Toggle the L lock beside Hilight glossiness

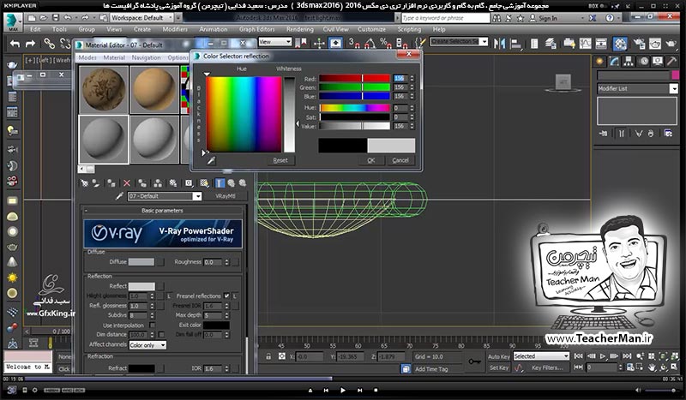[169, 296]
